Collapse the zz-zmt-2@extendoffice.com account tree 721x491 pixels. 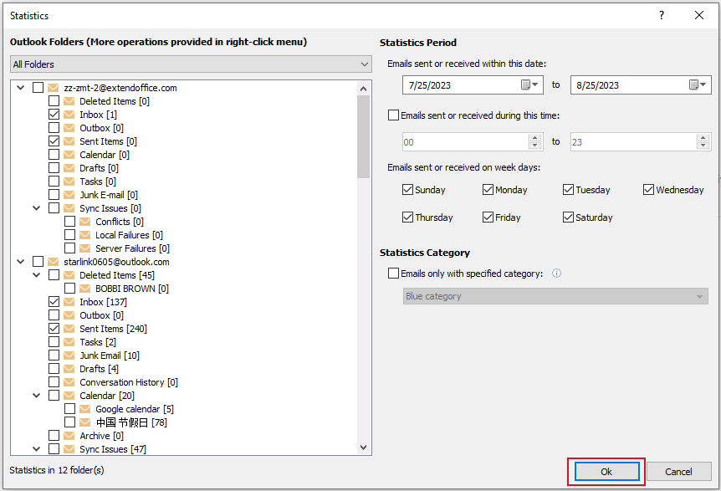21,87
